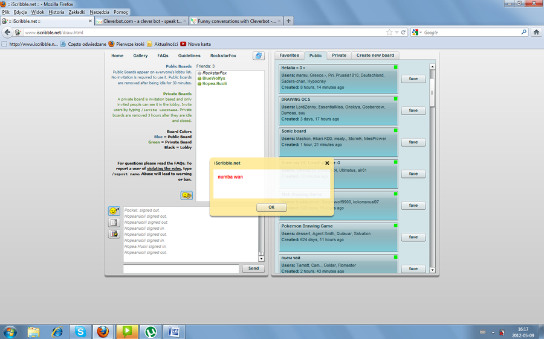Reload the page using the refresh icon

[403, 32]
